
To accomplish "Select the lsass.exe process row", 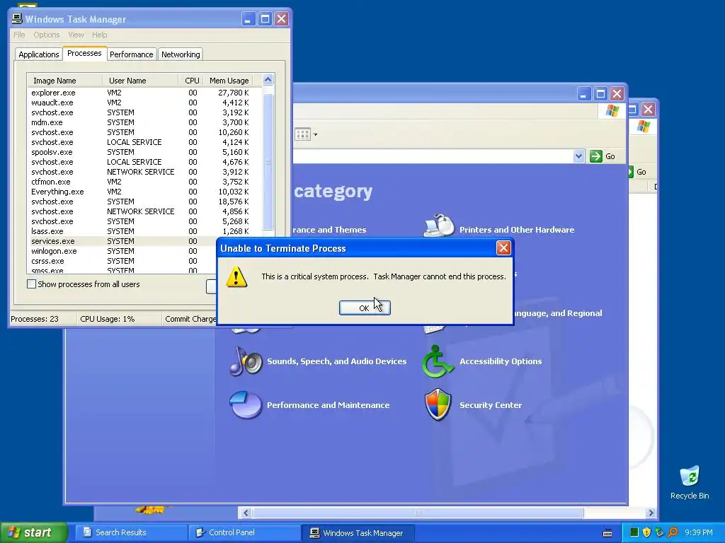I will pyautogui.click(x=144, y=231).
